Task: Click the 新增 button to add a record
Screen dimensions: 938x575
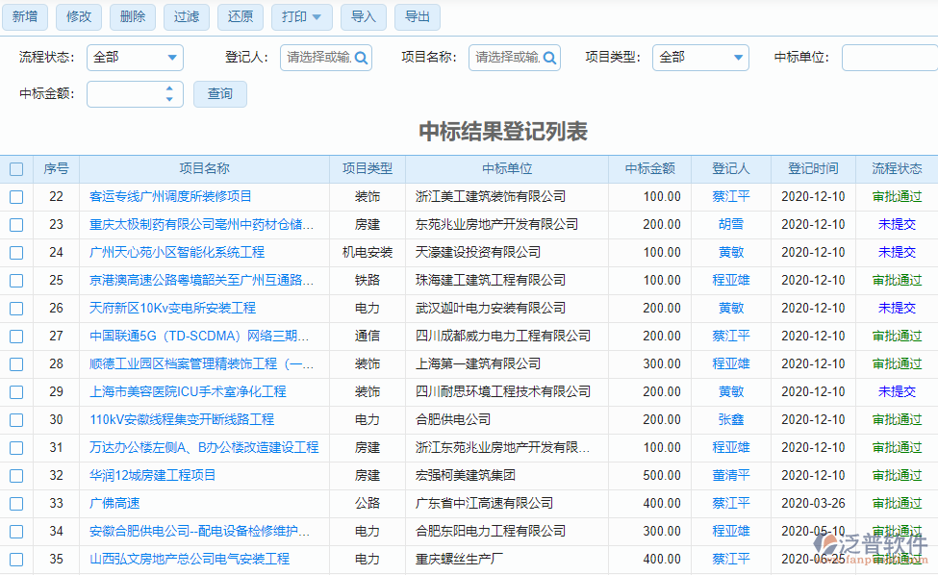Action: 24,16
